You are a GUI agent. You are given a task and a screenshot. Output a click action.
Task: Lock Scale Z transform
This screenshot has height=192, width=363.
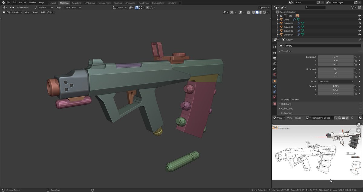point(356,94)
